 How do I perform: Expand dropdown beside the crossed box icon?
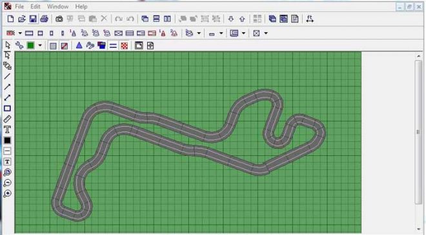pos(266,33)
